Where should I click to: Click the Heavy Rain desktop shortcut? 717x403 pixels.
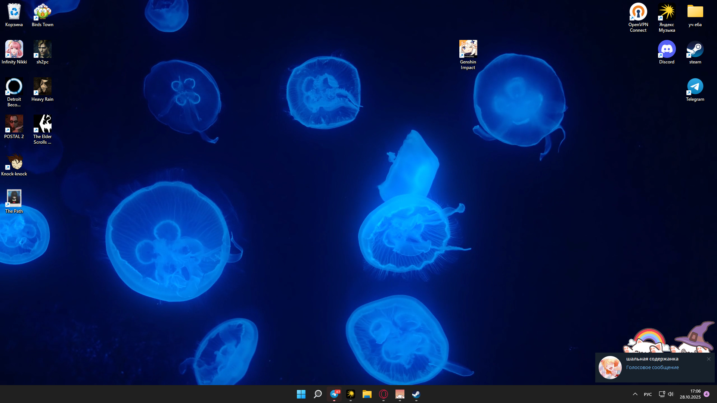tap(42, 87)
